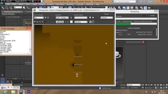Click Edit Region icon beside Area to Render
This screenshot has height=94, width=168.
[45, 17]
